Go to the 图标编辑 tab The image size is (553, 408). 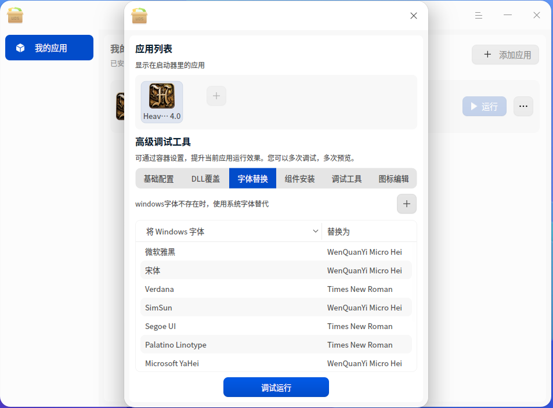click(x=393, y=179)
